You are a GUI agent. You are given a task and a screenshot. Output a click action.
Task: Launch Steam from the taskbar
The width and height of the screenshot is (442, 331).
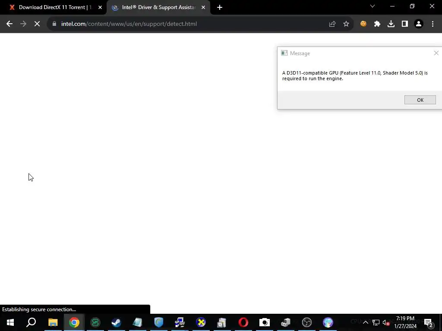click(117, 322)
